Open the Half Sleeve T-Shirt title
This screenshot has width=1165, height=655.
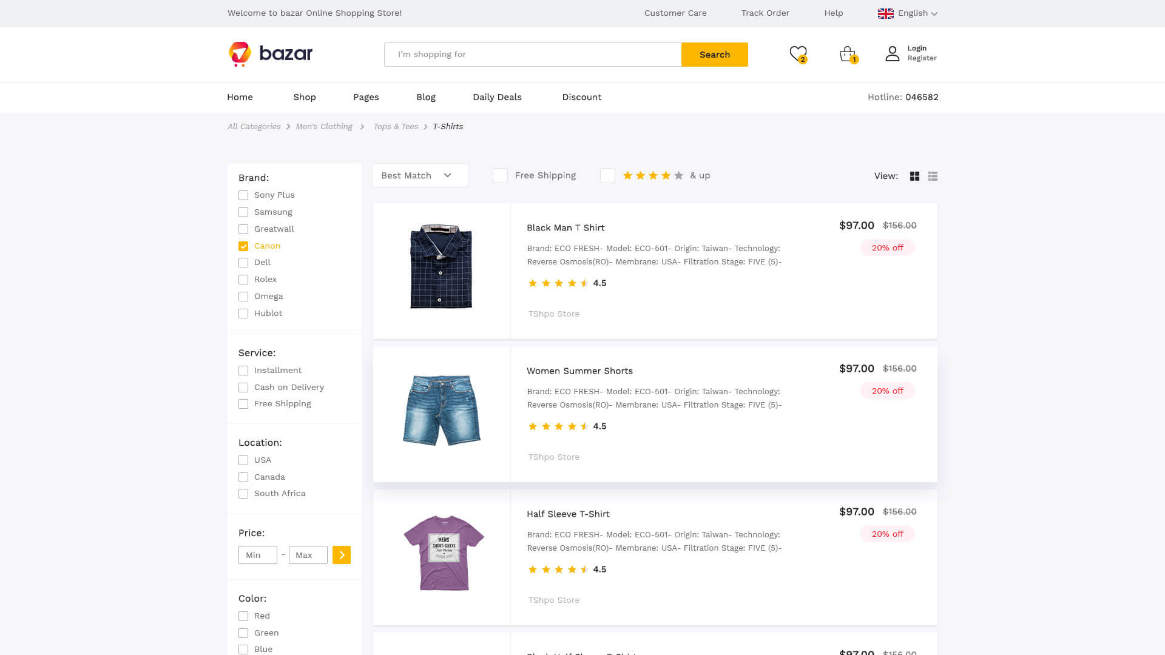point(568,514)
